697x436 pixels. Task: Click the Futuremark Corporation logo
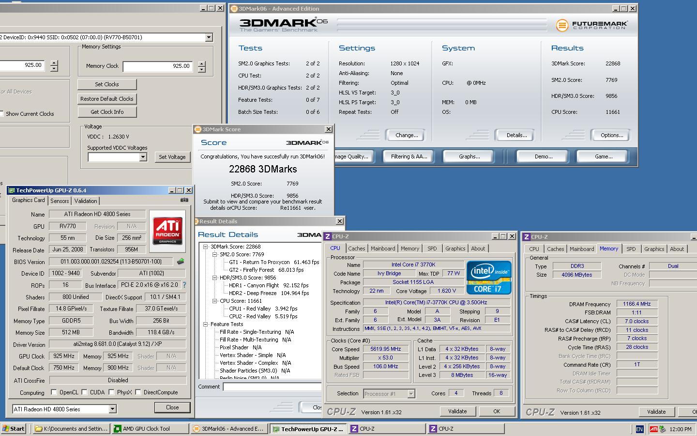tap(592, 25)
